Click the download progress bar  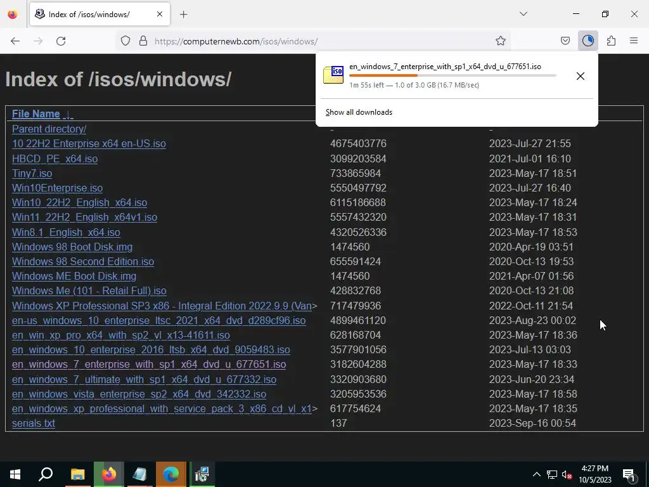453,75
